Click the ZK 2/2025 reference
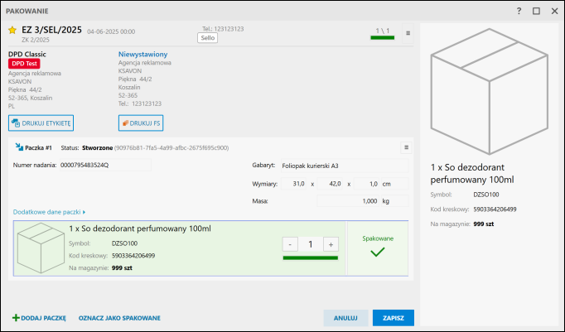This screenshot has width=565, height=332. click(36, 40)
